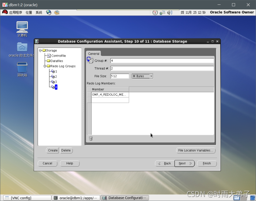Click the Datafiles folder icon
Viewport: 256px width, 201px height.
48,61
